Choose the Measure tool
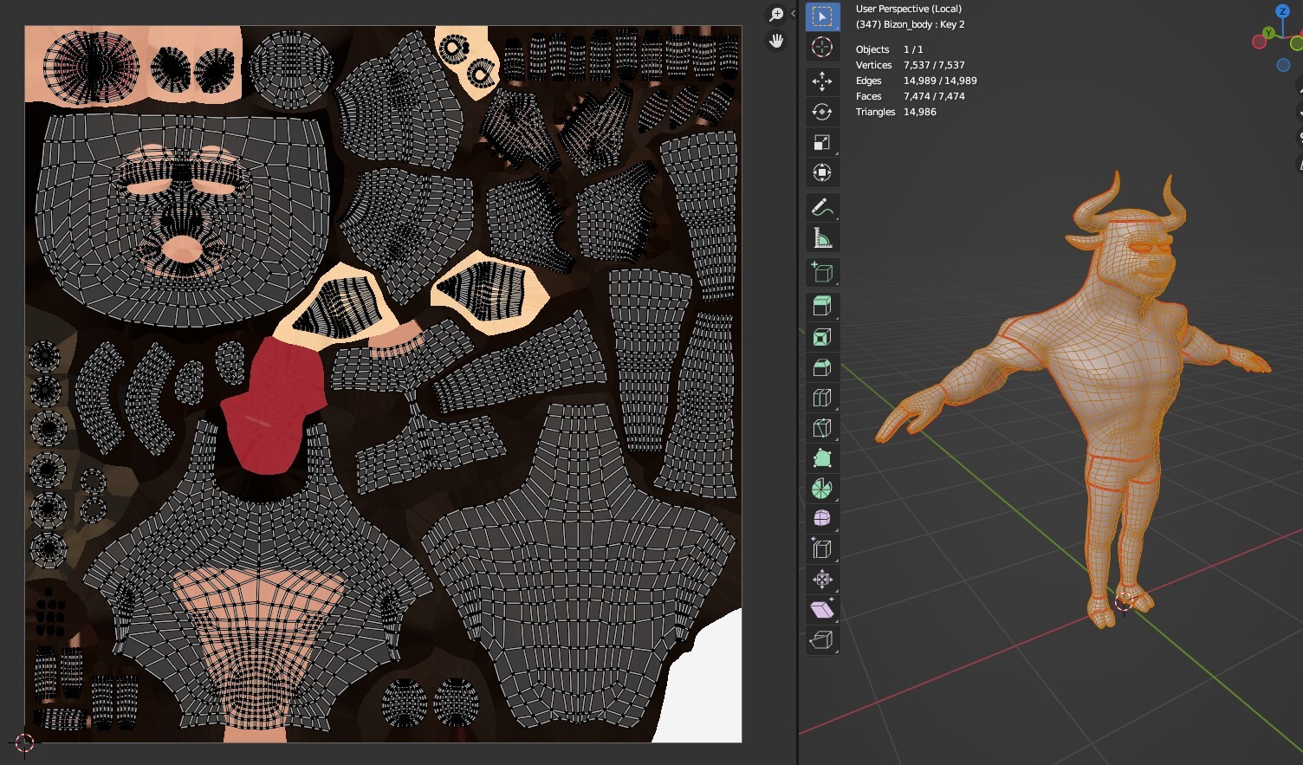Screen dimensions: 1303x765 822,238
